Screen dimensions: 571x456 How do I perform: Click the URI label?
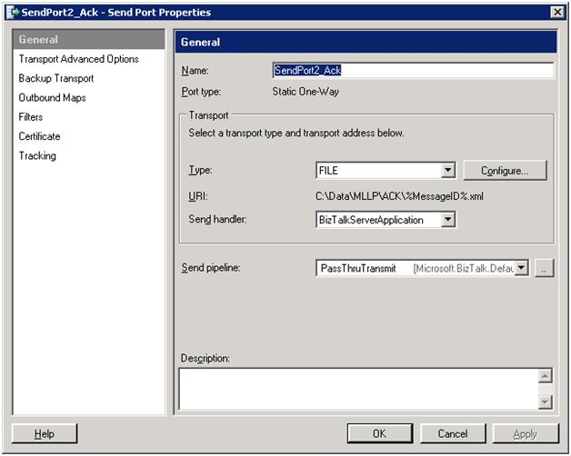pyautogui.click(x=197, y=196)
